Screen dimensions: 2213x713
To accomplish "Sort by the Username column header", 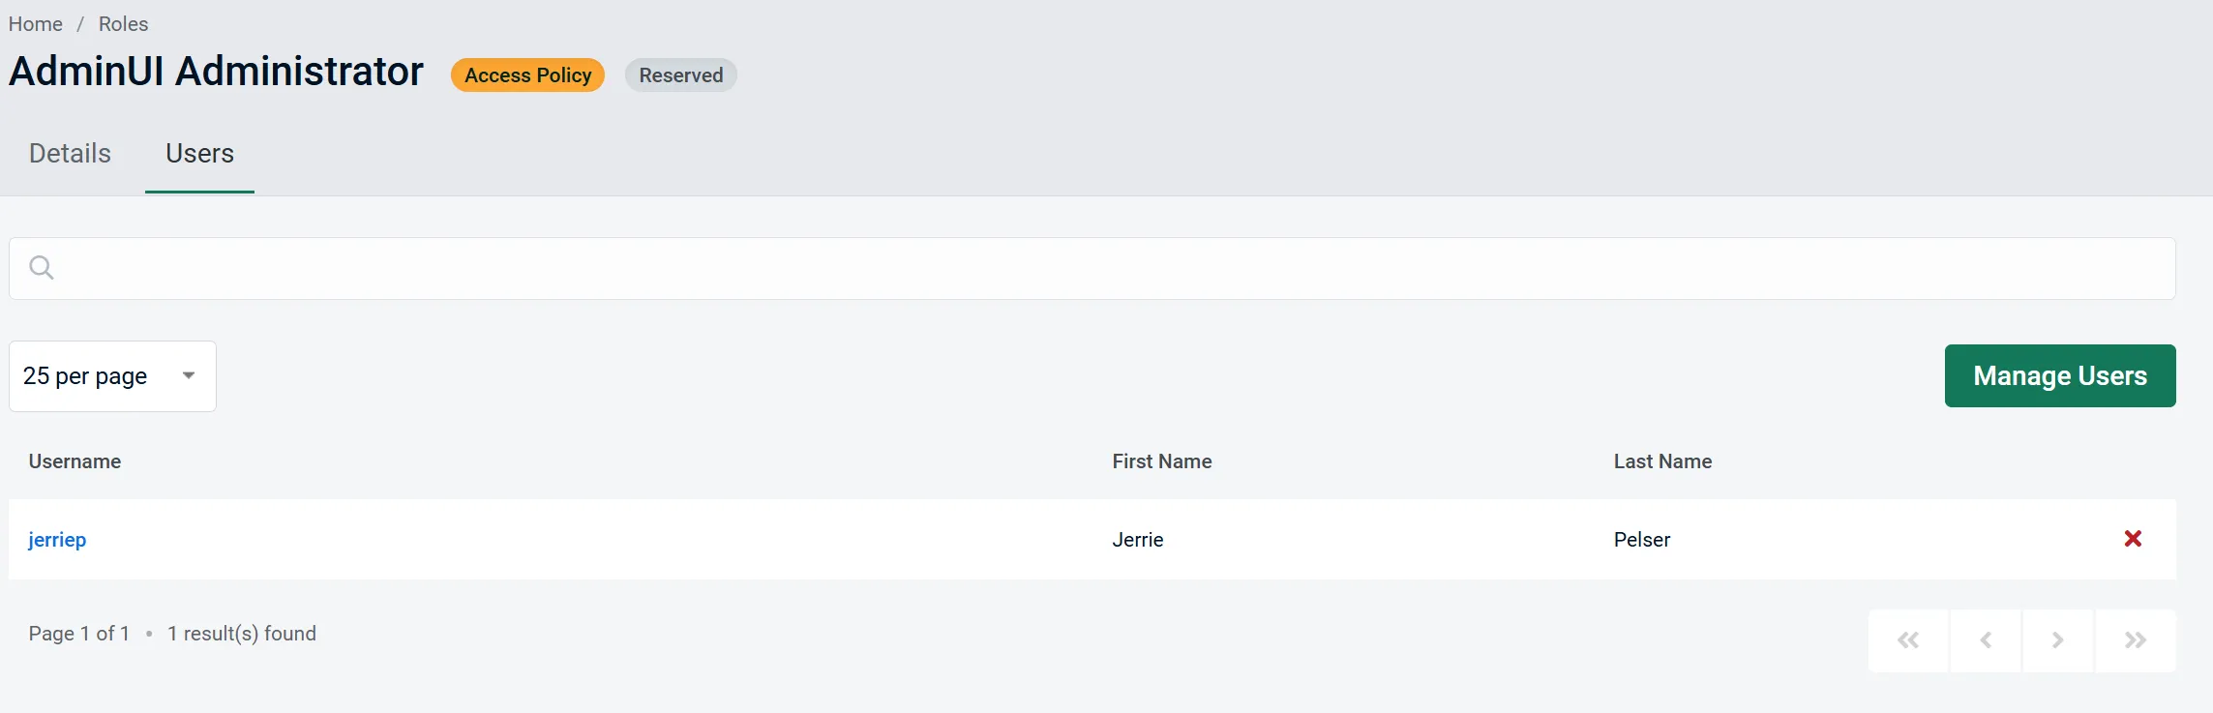I will click(74, 461).
